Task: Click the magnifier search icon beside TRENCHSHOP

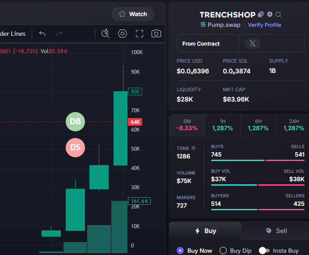Action: coord(278,14)
